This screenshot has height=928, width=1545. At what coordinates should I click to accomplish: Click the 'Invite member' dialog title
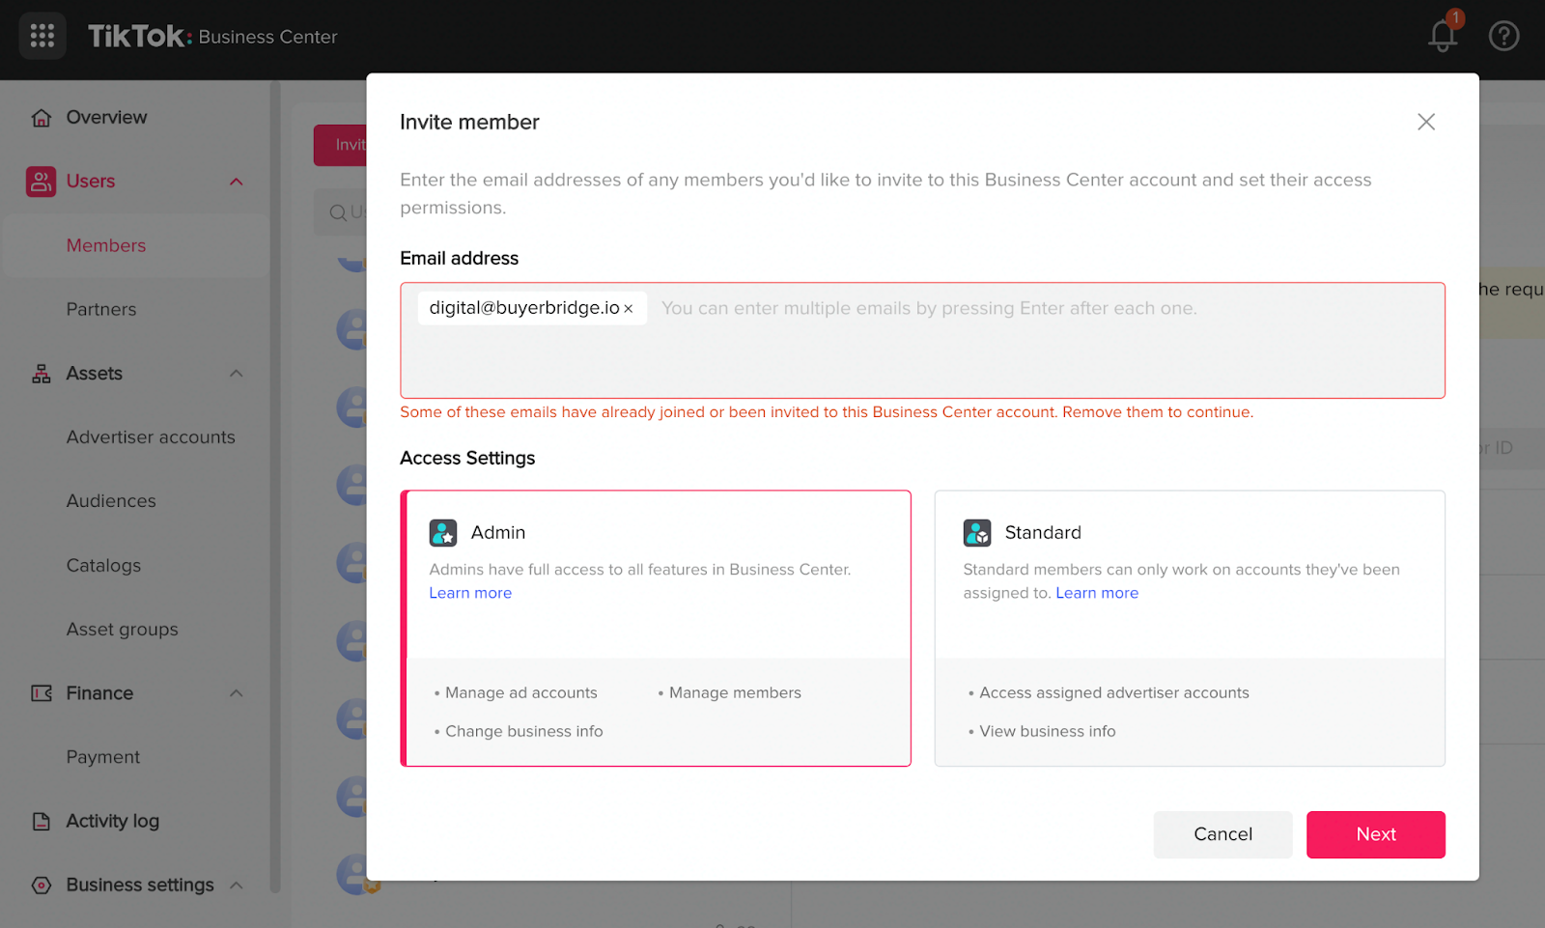tap(469, 123)
